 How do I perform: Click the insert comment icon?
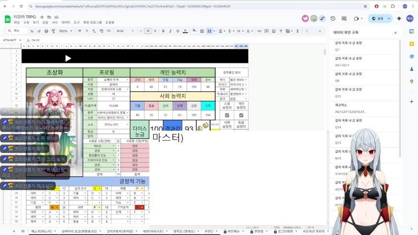266,31
